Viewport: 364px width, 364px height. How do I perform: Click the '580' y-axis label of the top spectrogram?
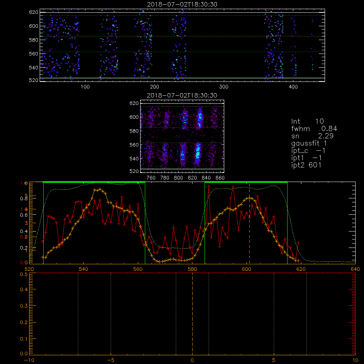click(x=33, y=40)
